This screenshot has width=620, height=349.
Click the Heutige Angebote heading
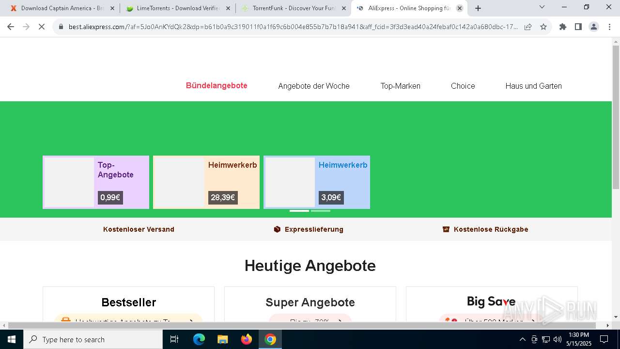pyautogui.click(x=310, y=266)
